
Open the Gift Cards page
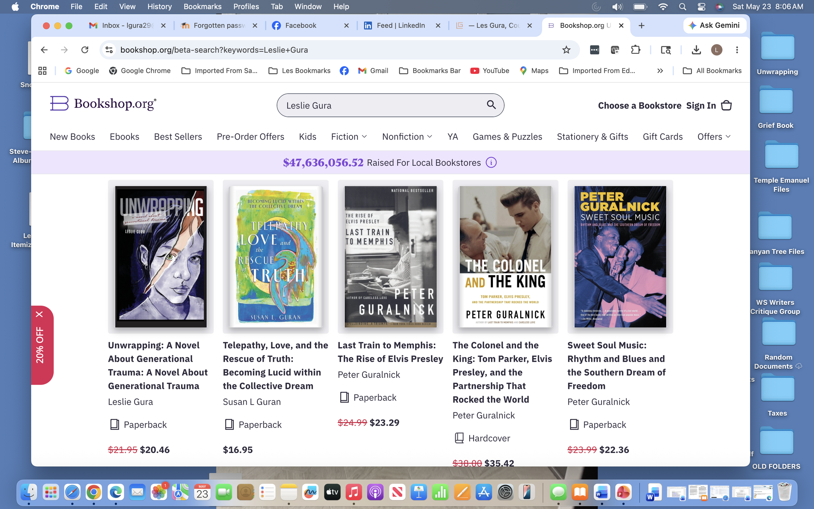pyautogui.click(x=663, y=137)
